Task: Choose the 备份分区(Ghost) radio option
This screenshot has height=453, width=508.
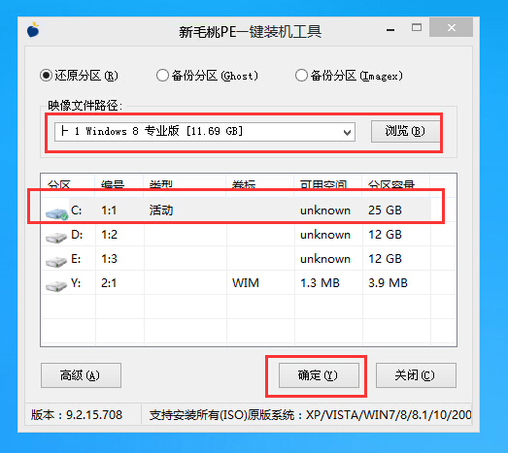Action: [162, 76]
